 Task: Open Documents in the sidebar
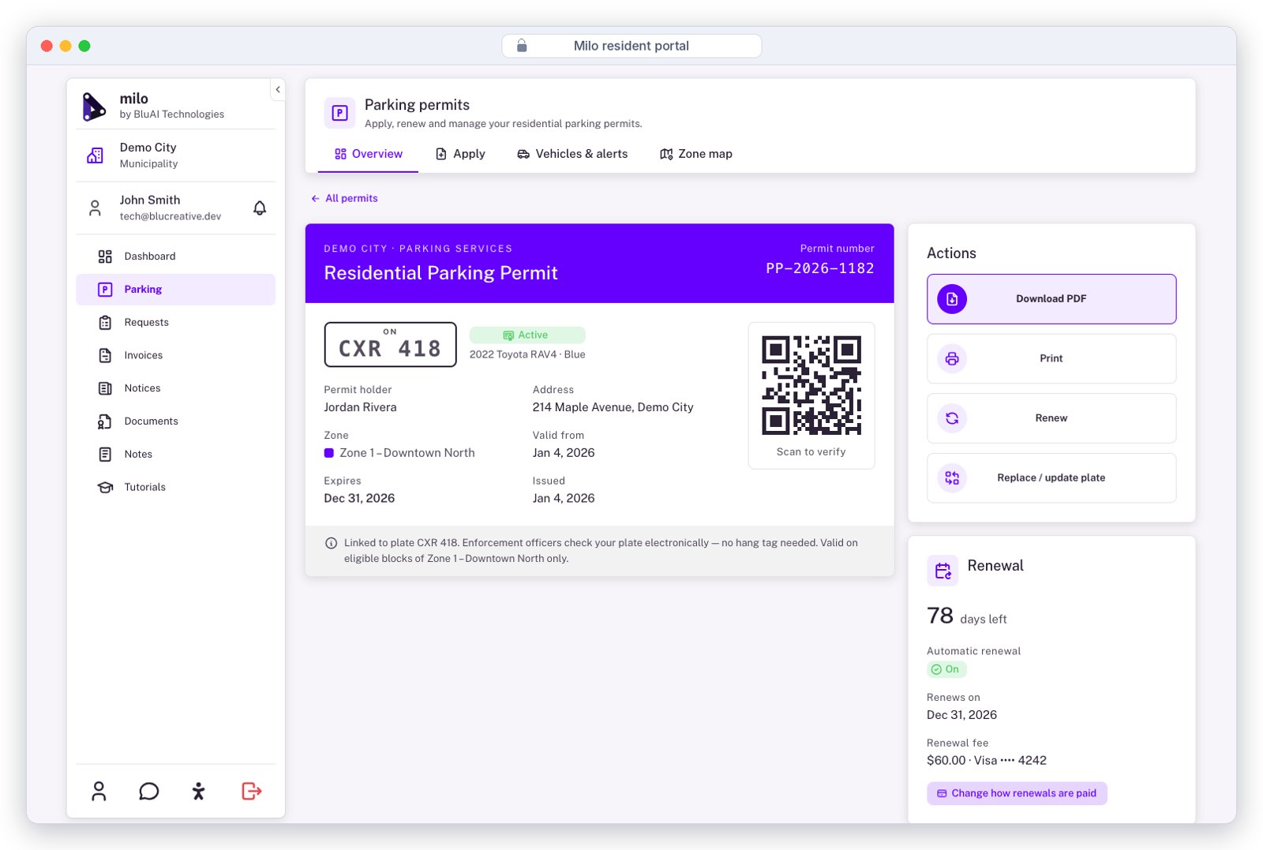176,421
